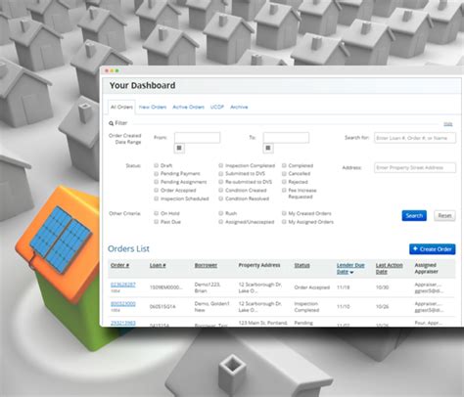Sort the list by Order # column
Screen dimensions: 464x397
click(x=119, y=265)
